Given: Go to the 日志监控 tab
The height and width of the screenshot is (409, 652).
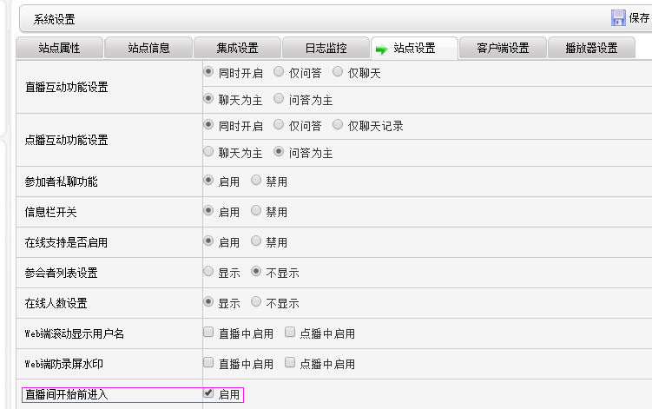Looking at the screenshot, I should tap(326, 49).
